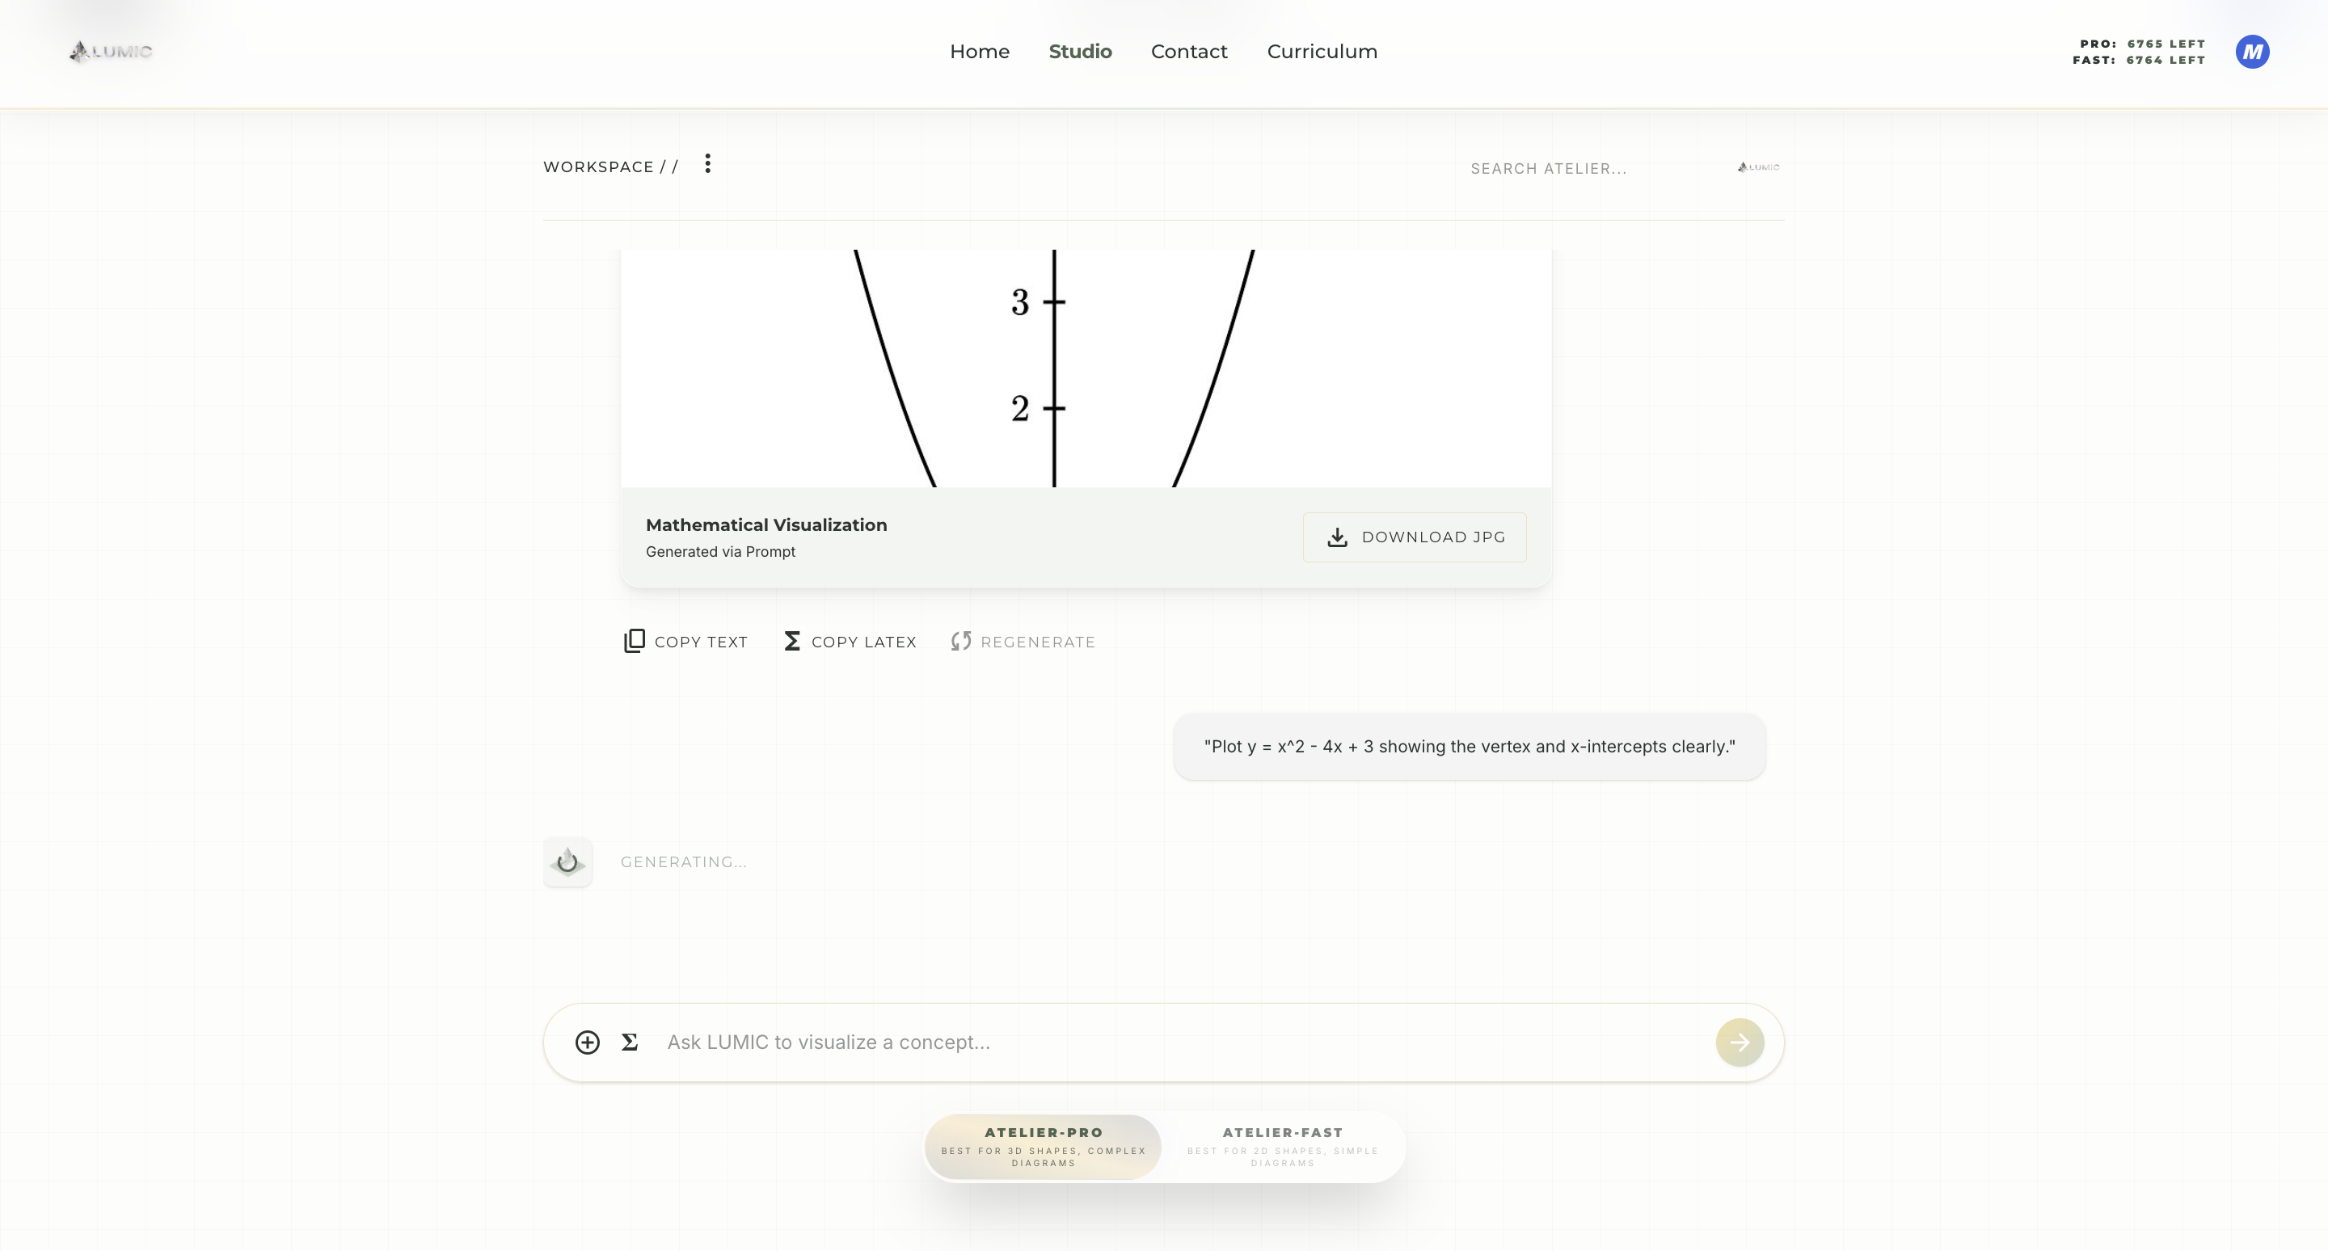The height and width of the screenshot is (1251, 2328).
Task: Open the workspace three-dot options menu
Action: click(x=707, y=163)
